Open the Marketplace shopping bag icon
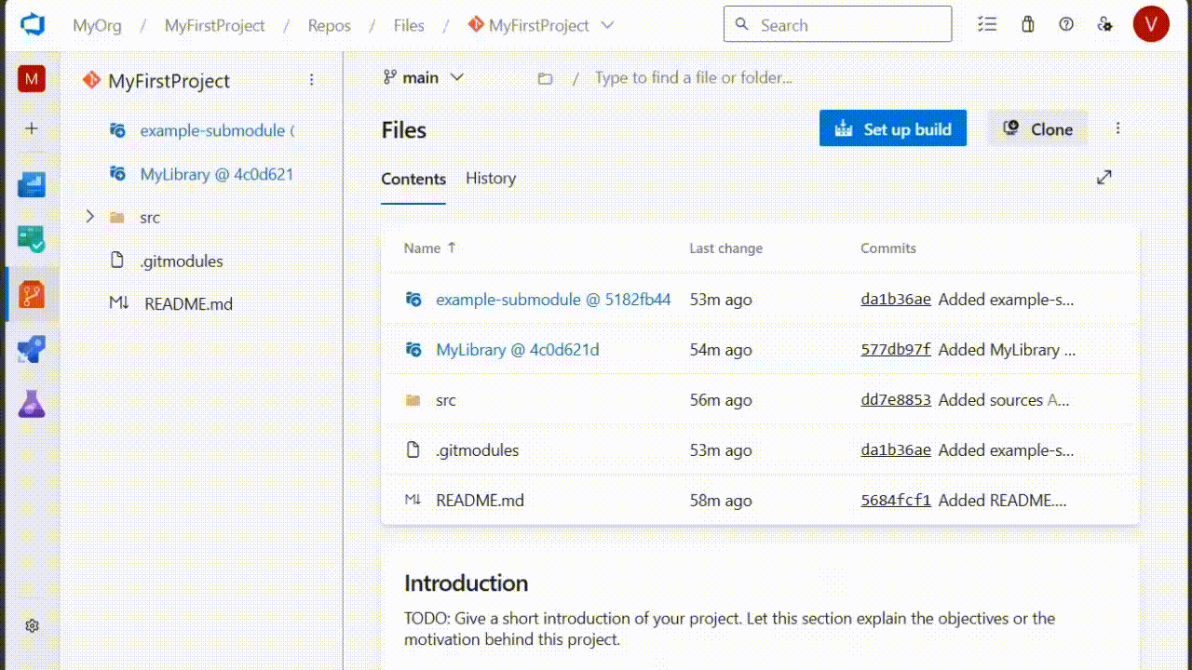Screen dimensions: 1192x670 [x=1027, y=24]
